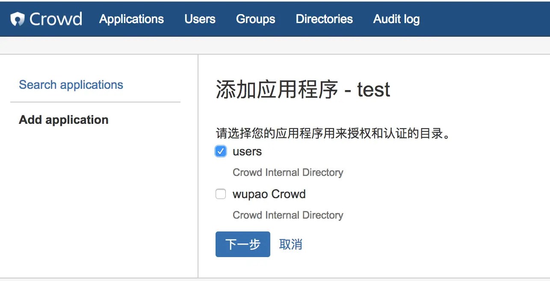Click Crowd Internal Directory description under users
550x281 pixels.
point(288,173)
